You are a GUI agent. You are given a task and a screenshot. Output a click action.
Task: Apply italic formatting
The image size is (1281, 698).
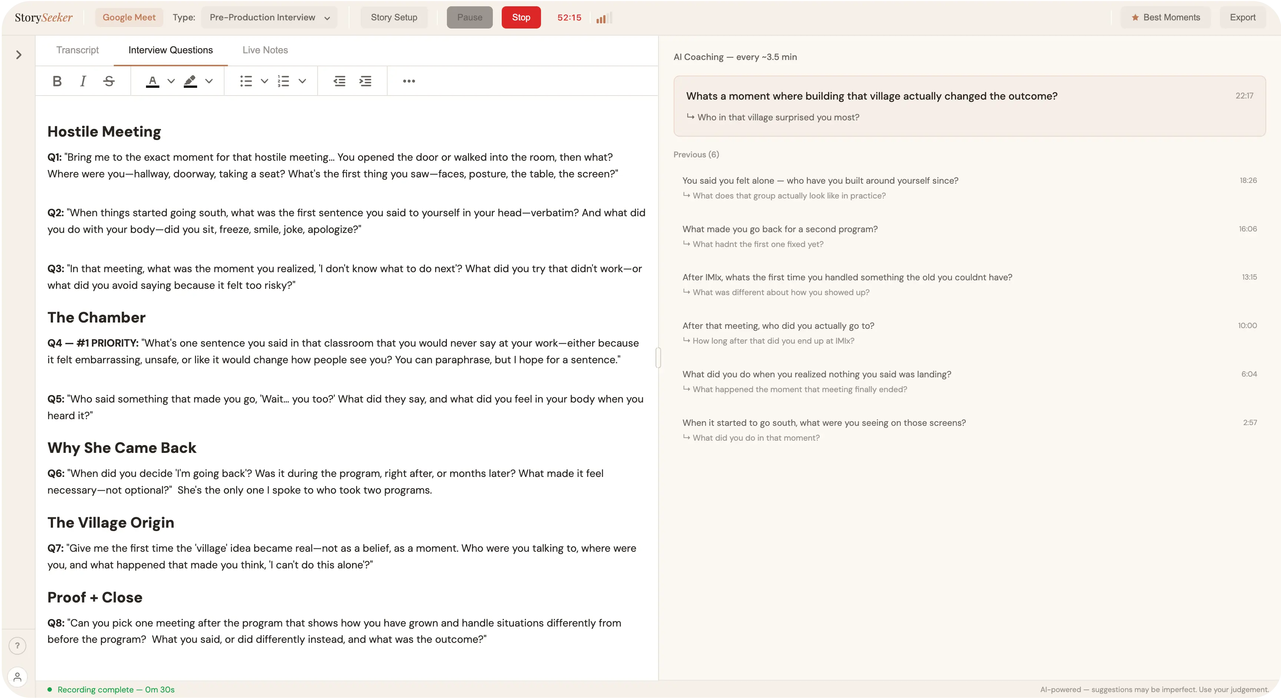tap(83, 81)
